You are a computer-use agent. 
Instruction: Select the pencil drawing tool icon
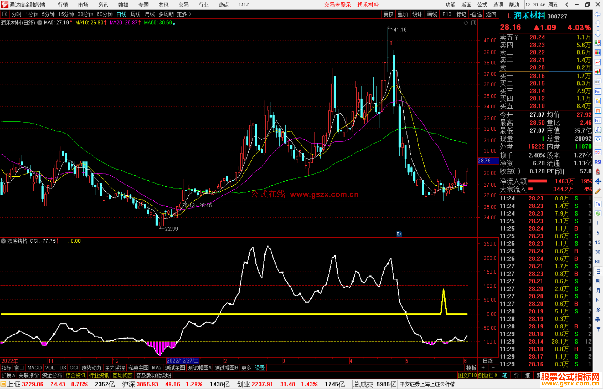(x=598, y=191)
